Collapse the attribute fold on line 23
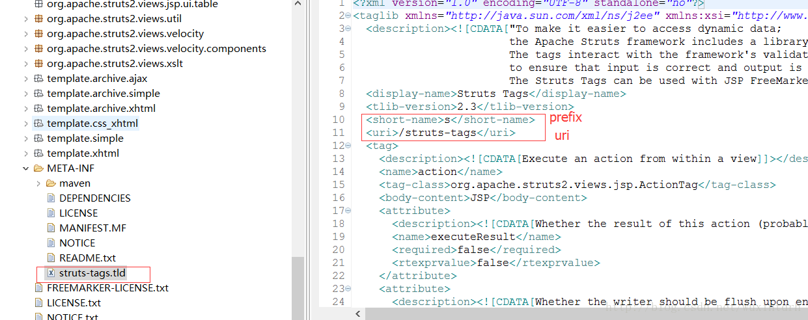Image resolution: width=808 pixels, height=320 pixels. [x=348, y=289]
